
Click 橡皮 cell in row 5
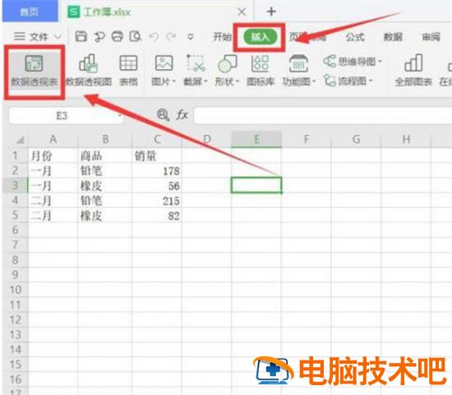coord(105,216)
